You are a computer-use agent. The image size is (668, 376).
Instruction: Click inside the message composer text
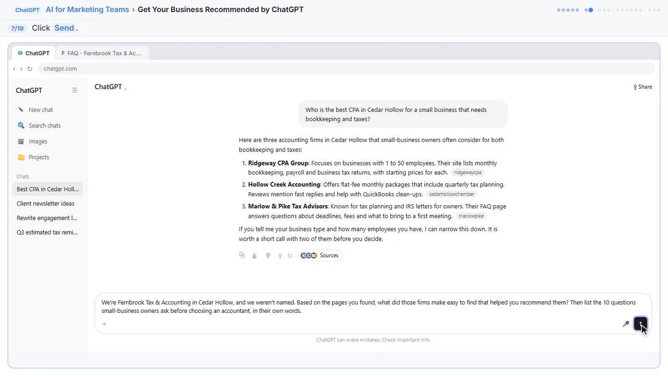[368, 307]
